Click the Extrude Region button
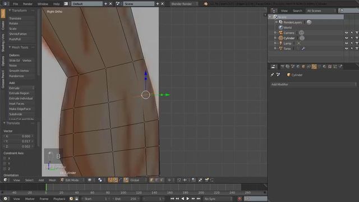The width and height of the screenshot is (359, 202). (x=21, y=93)
